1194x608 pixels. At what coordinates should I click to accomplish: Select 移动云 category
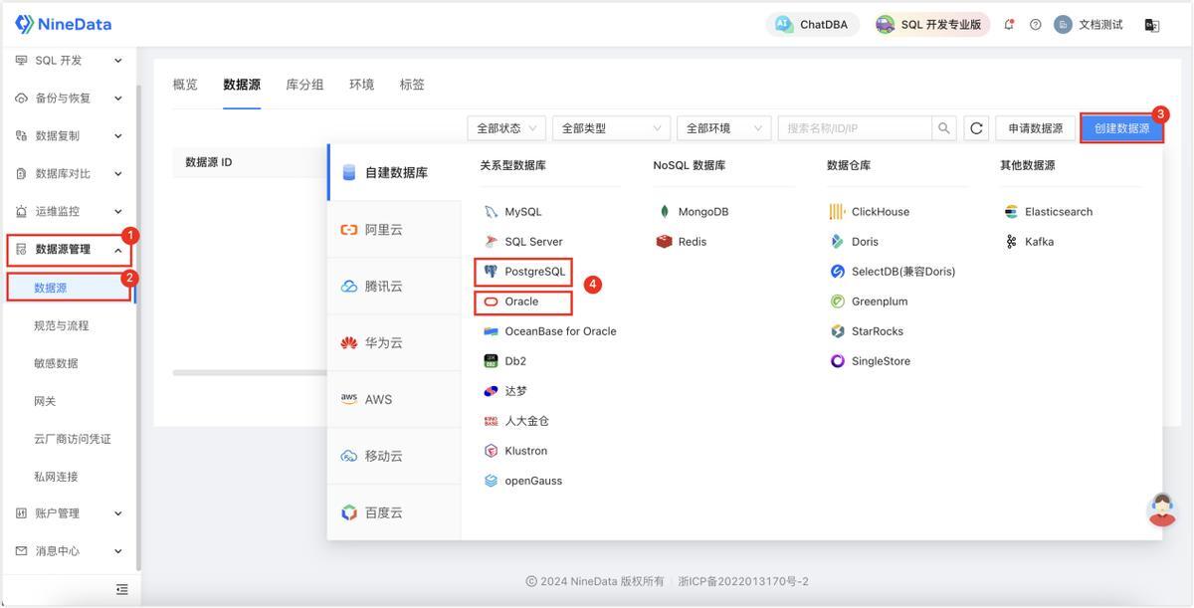click(x=395, y=456)
